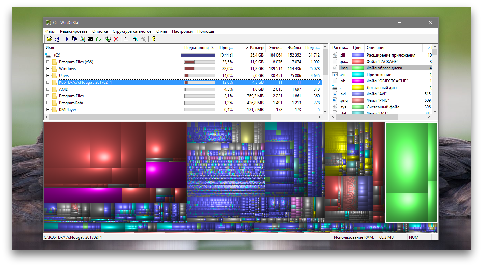Click the .avi video file icon
Screen dimensions: 483x267
(335, 94)
